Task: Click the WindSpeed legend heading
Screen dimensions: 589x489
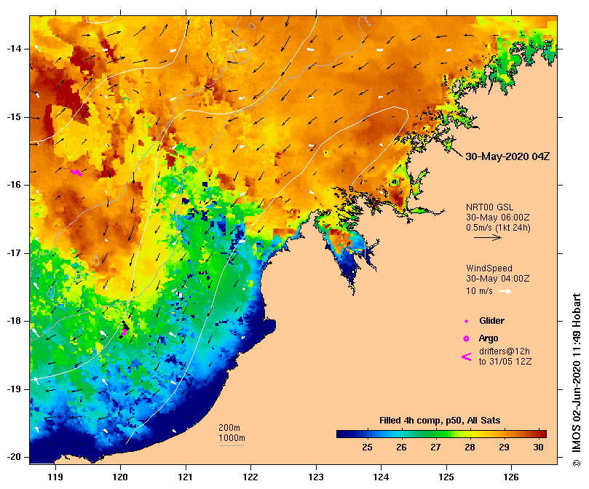Action: coord(489,269)
